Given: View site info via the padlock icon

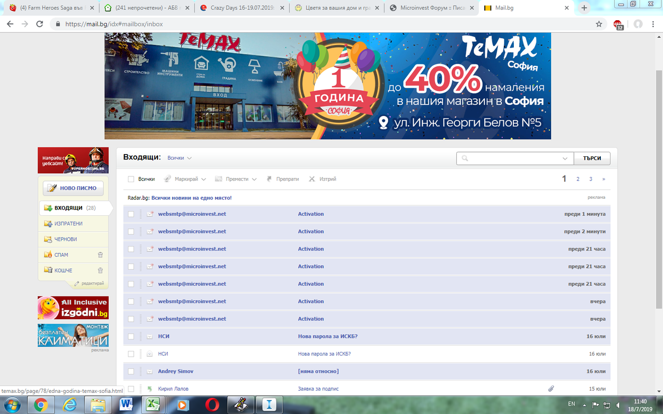Looking at the screenshot, I should (x=57, y=24).
